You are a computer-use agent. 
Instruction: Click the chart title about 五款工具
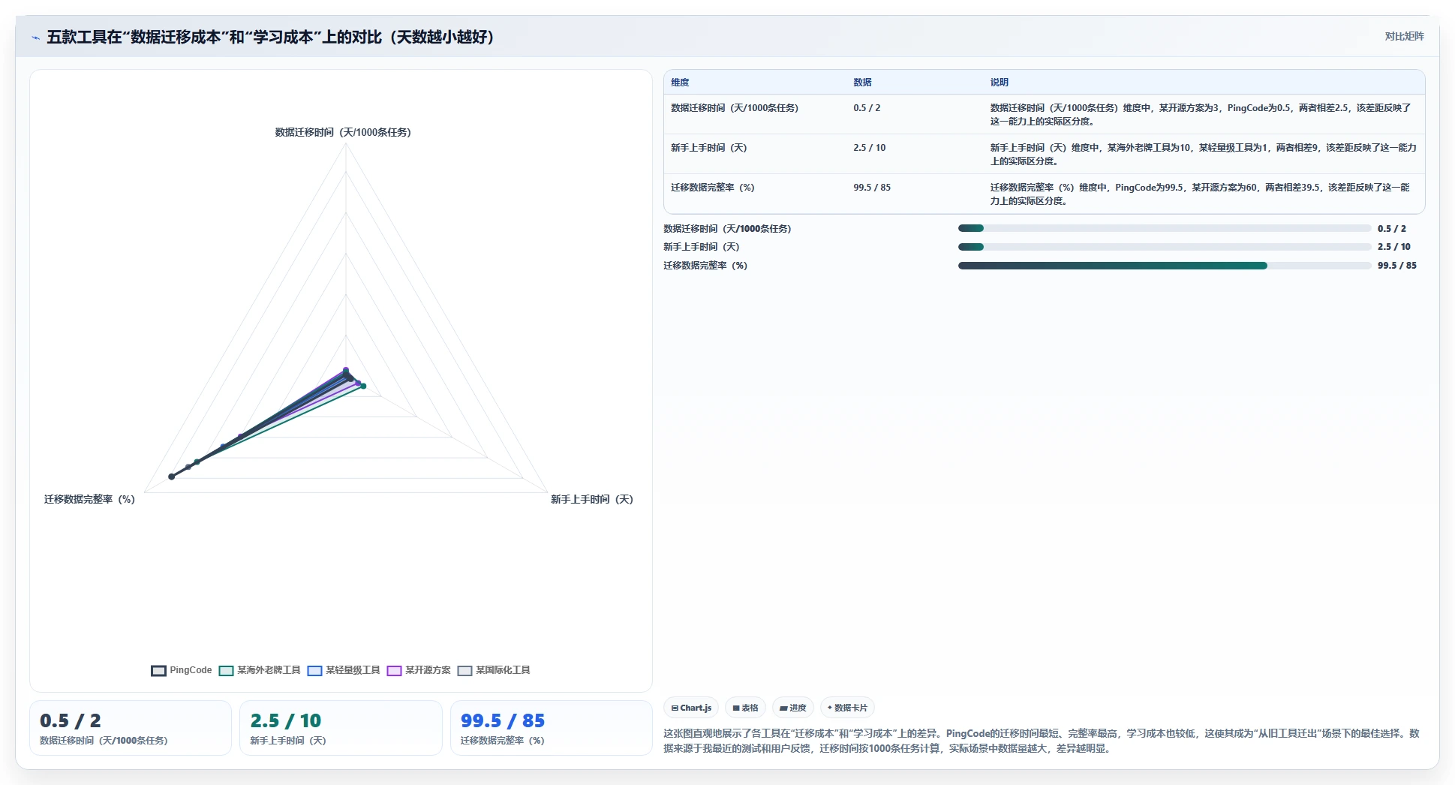(x=270, y=37)
